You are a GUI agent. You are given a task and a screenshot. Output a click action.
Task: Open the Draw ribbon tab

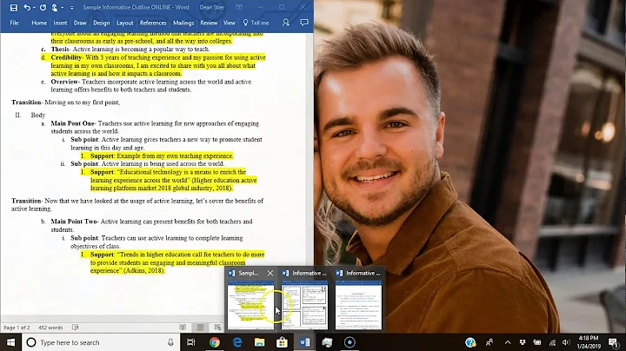80,23
